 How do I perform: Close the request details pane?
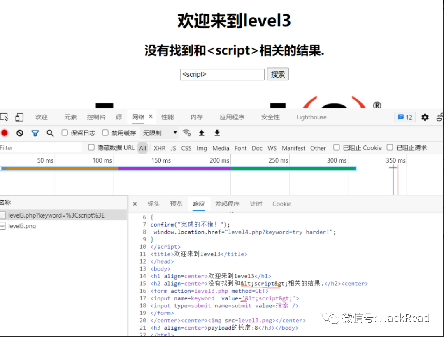(x=135, y=204)
